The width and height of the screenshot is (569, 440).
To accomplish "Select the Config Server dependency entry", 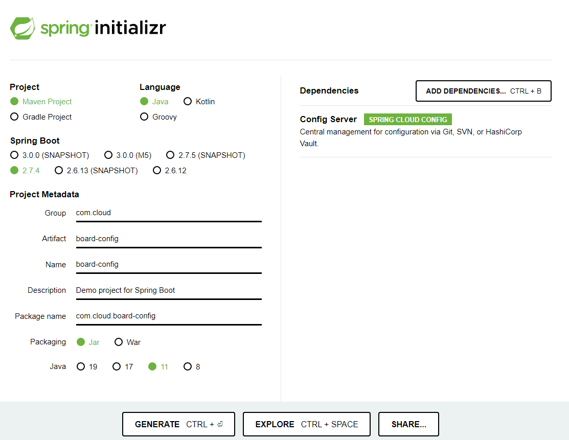I will point(425,131).
